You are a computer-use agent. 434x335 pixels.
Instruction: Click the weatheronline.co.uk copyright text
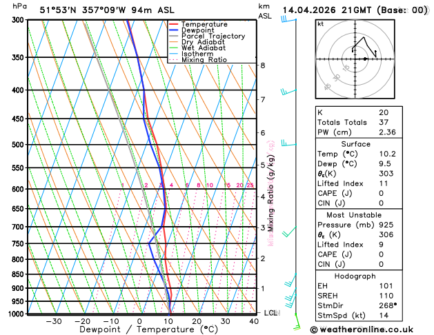pos(362,329)
